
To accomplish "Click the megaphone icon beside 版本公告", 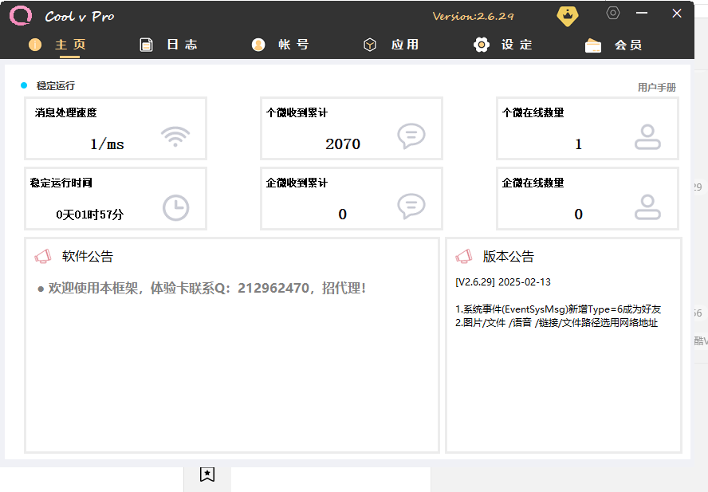I will [463, 256].
